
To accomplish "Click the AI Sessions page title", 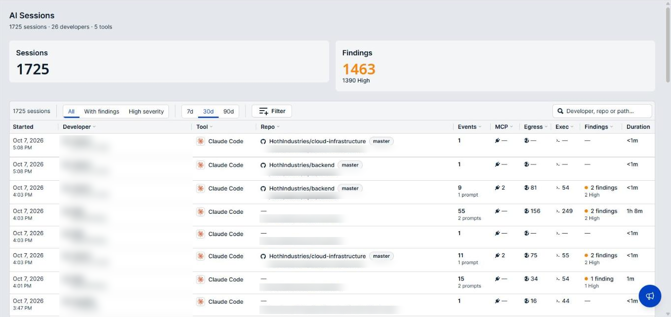I will coord(32,15).
